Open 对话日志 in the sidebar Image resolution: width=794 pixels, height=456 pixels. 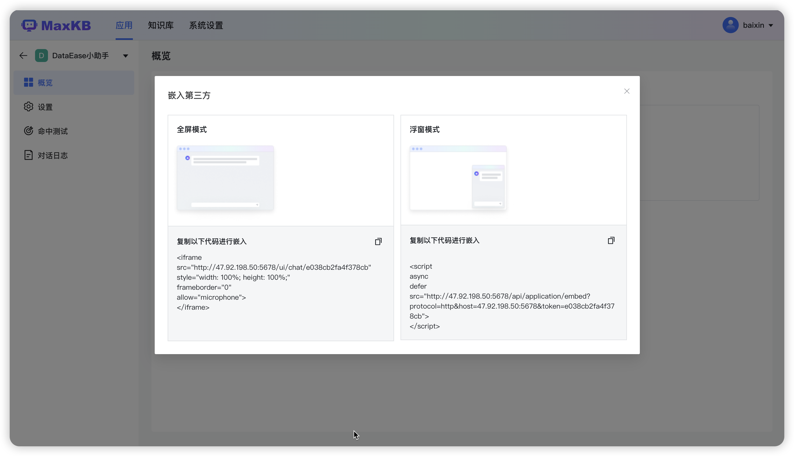[74, 155]
